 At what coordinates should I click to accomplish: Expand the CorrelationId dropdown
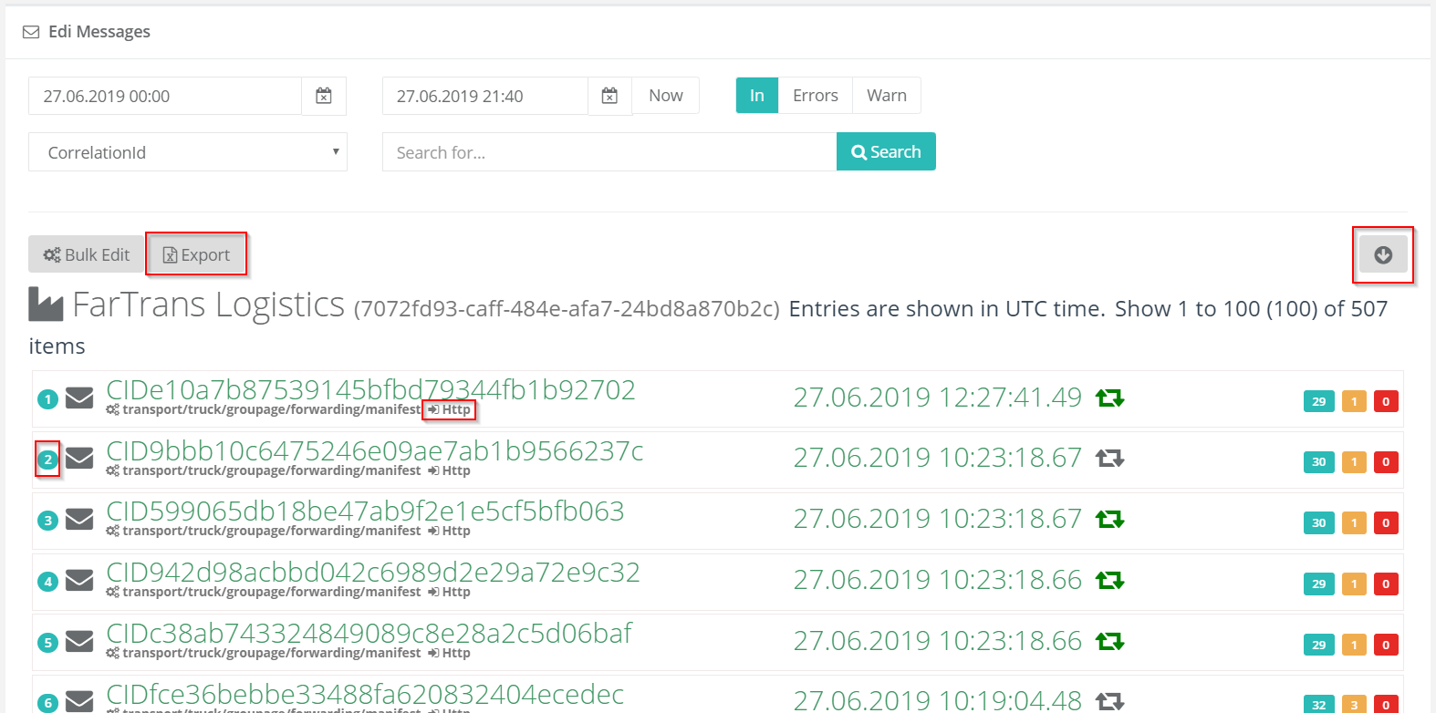click(188, 152)
